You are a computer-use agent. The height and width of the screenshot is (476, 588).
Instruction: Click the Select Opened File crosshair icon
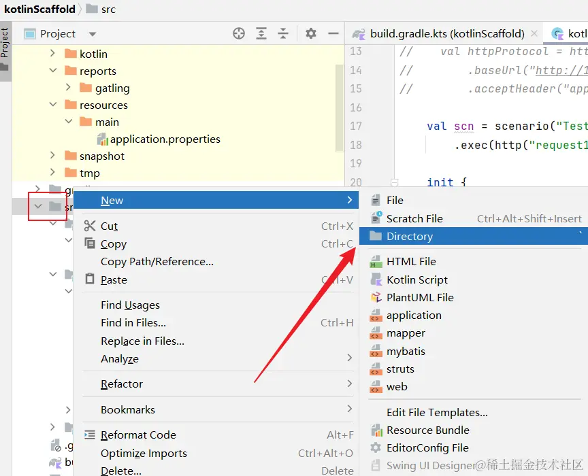[238, 34]
